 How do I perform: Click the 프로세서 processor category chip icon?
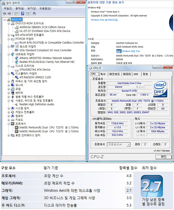coord(12,124)
